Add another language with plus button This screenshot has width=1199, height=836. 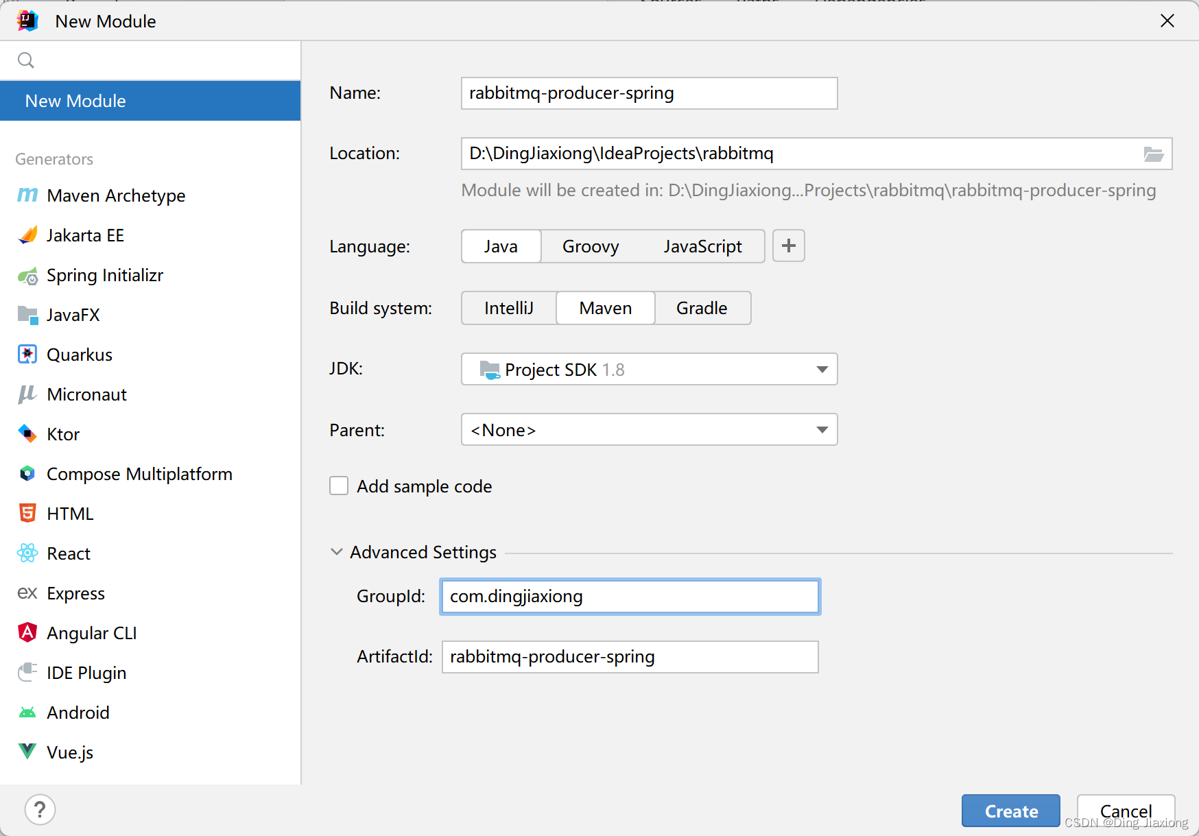[789, 246]
